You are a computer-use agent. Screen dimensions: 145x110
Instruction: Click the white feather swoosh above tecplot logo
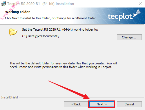[x=137, y=14]
